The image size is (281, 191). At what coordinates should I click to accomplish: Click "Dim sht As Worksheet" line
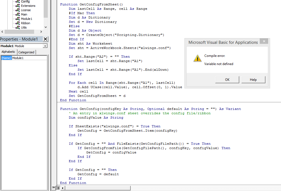tap(91, 44)
